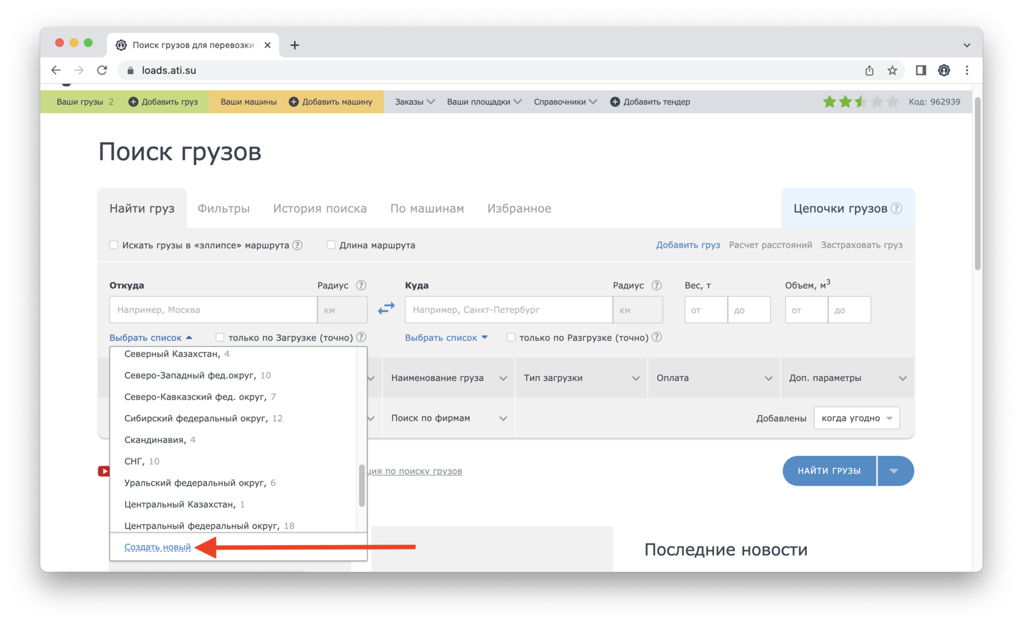Enable Искать грузы в «эллипсе» маршрута checkbox
Image resolution: width=1023 pixels, height=625 pixels.
[x=114, y=245]
